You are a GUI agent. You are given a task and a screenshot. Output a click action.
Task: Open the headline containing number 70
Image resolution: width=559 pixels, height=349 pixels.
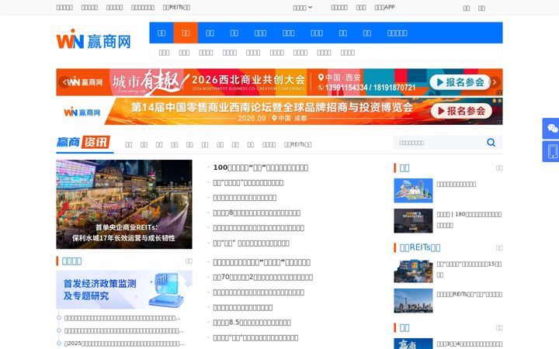pos(262,277)
